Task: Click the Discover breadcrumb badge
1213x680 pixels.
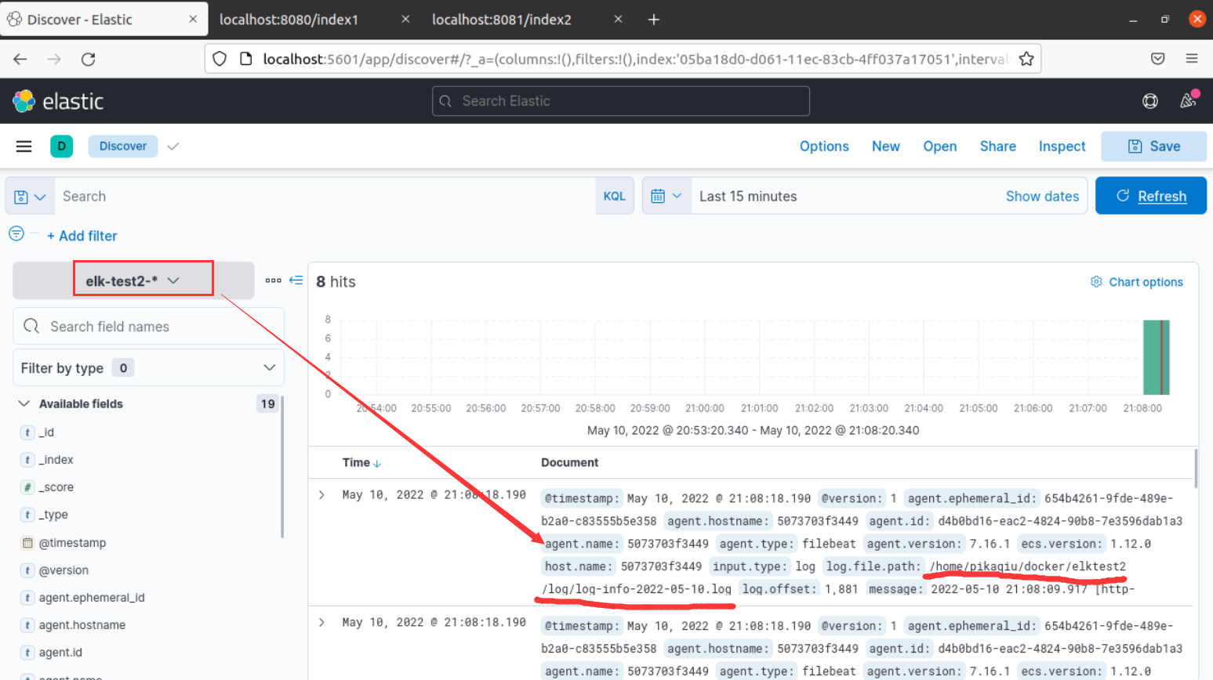Action: click(123, 146)
